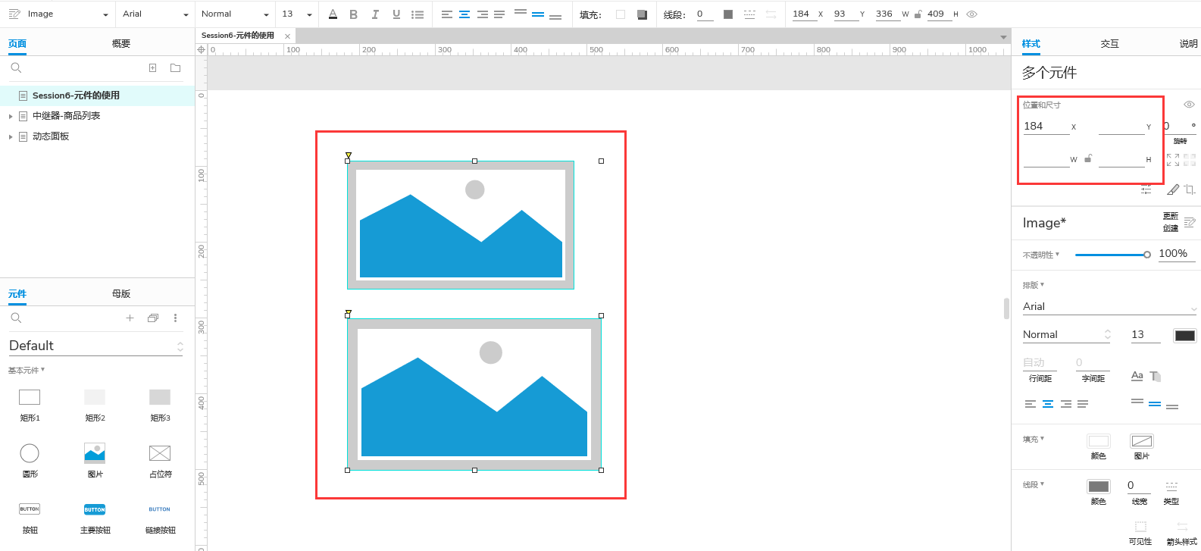The width and height of the screenshot is (1201, 551).
Task: Open the Arial font dropdown in style panel
Action: click(x=1109, y=307)
